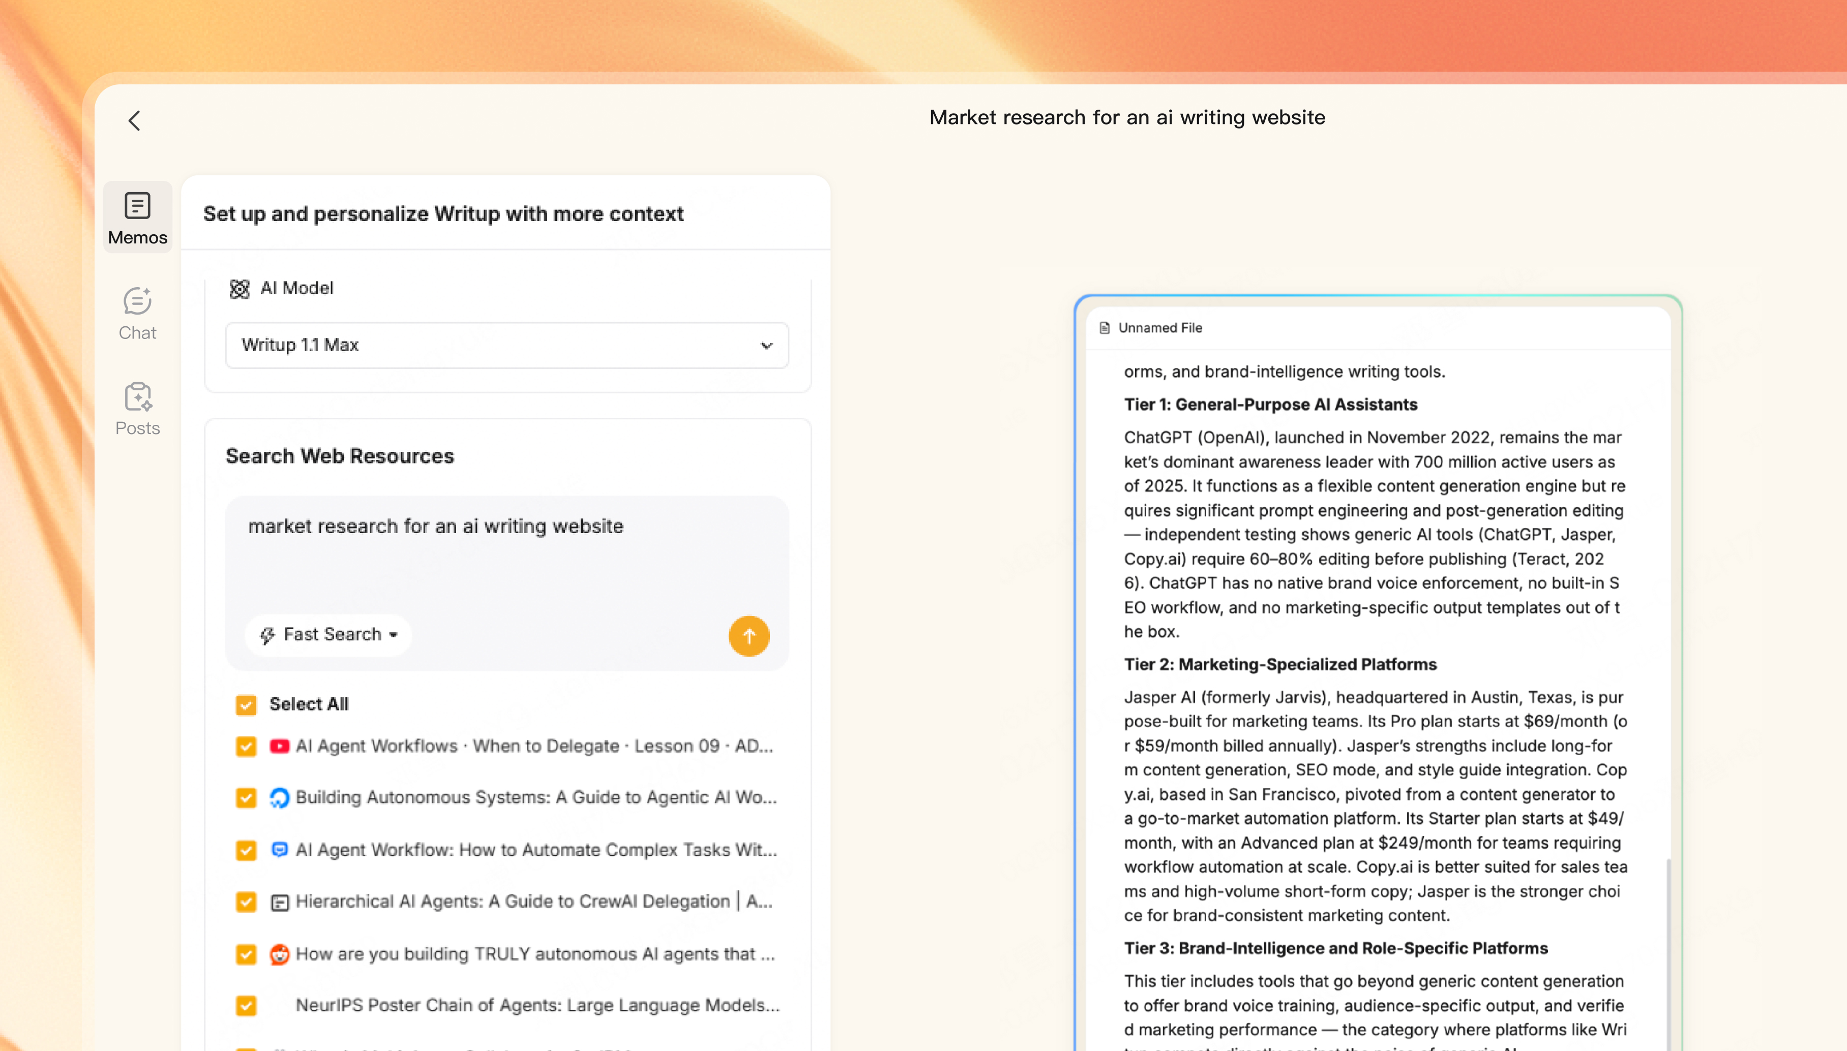Uncheck Hierarchical AI Agents CrewAI result
The width and height of the screenshot is (1847, 1051).
[246, 902]
